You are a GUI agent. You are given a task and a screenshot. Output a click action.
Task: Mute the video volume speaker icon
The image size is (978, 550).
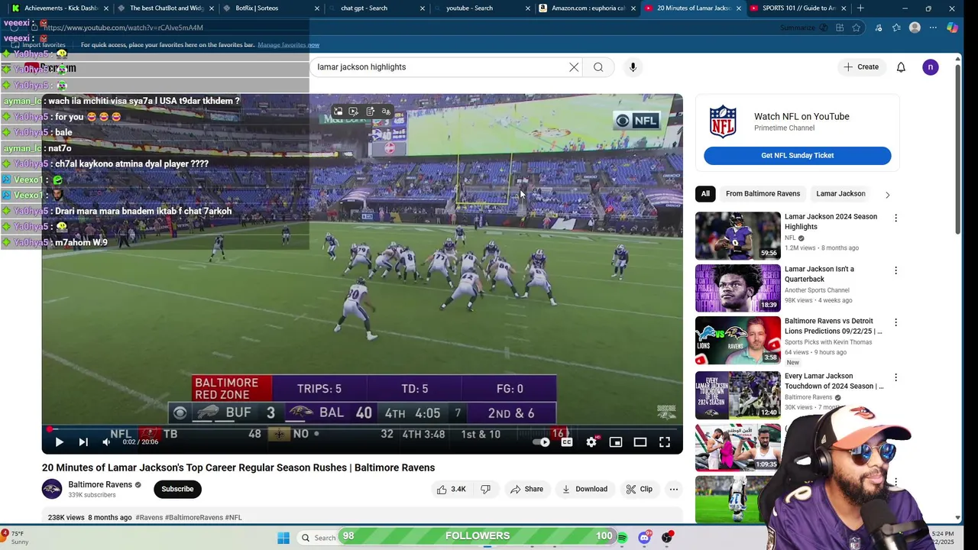(x=106, y=442)
